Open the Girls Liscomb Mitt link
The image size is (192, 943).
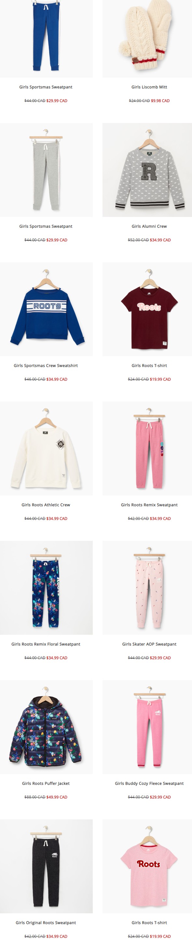pyautogui.click(x=149, y=87)
